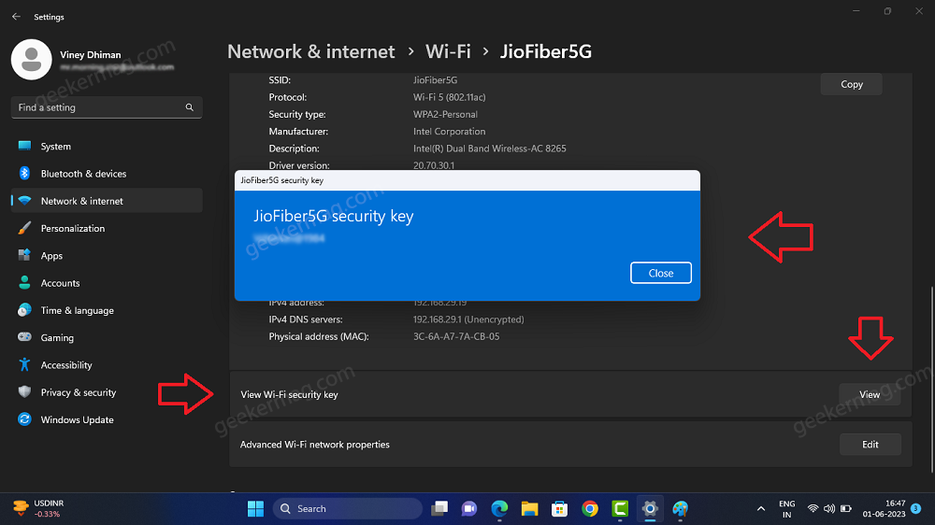
Task: Go to Wi-Fi breadcrumb
Action: pos(448,51)
